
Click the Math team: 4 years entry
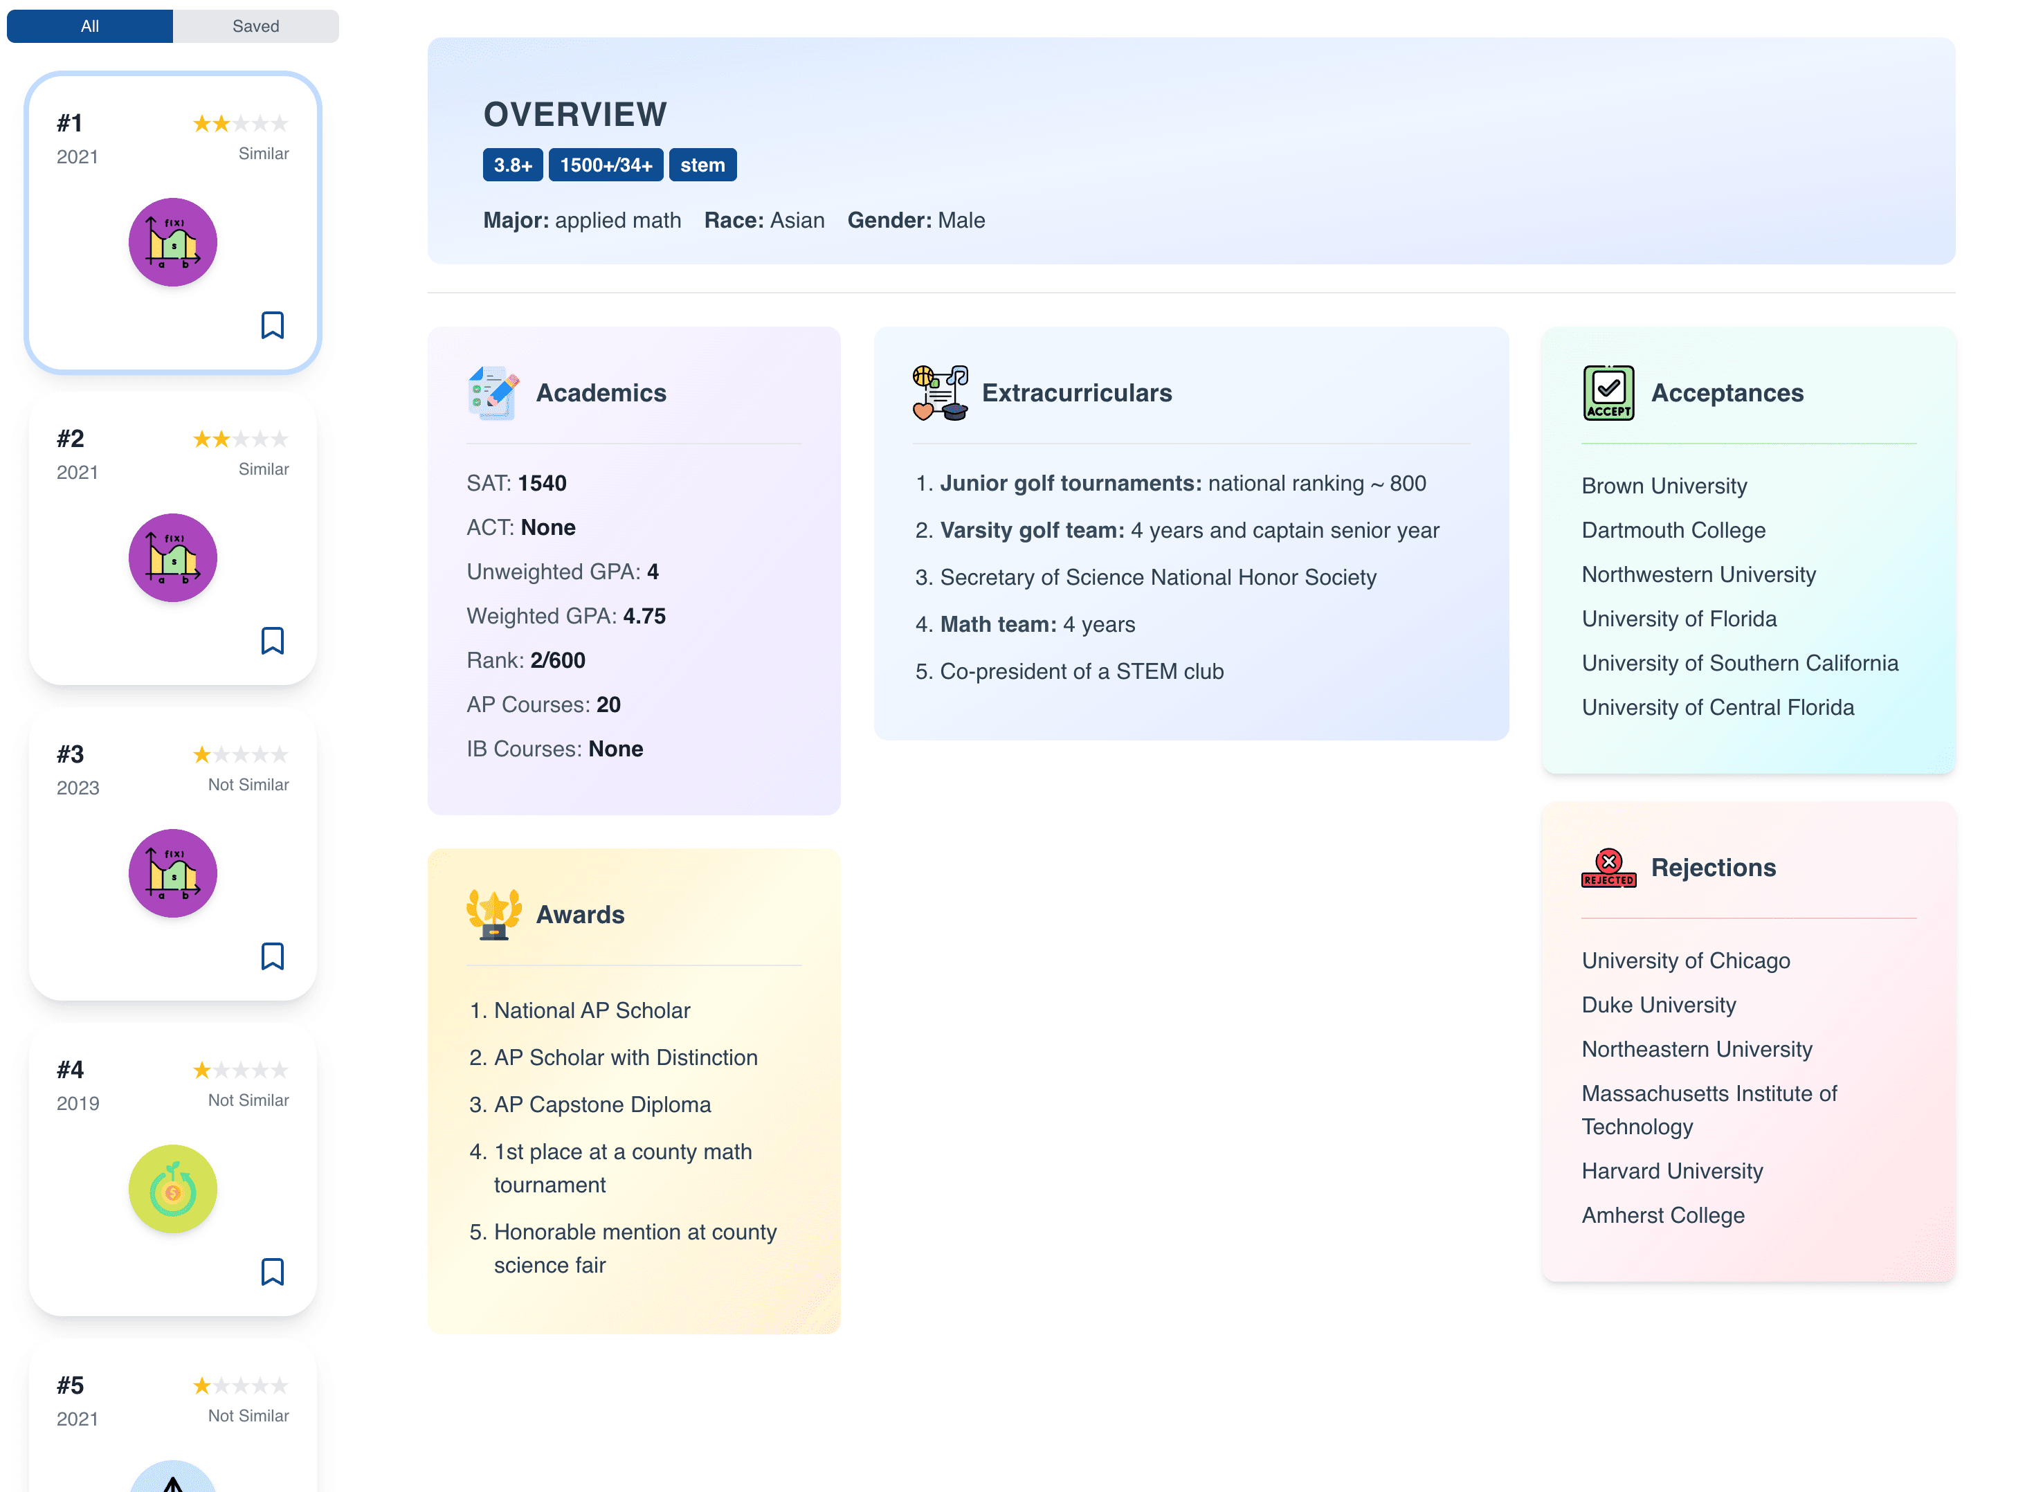tap(1038, 624)
